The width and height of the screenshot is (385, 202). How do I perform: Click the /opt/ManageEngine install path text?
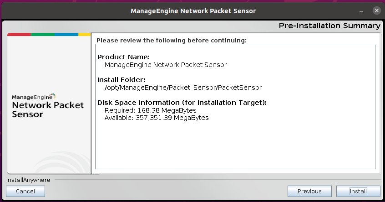[x=183, y=87]
